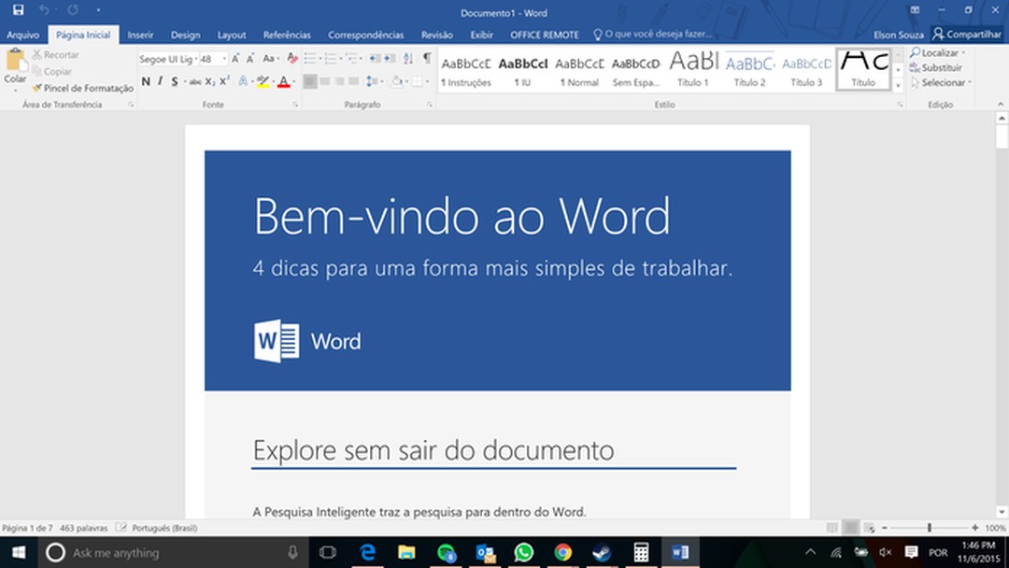Viewport: 1009px width, 568px height.
Task: Click the Compartilhar button
Action: [x=967, y=34]
